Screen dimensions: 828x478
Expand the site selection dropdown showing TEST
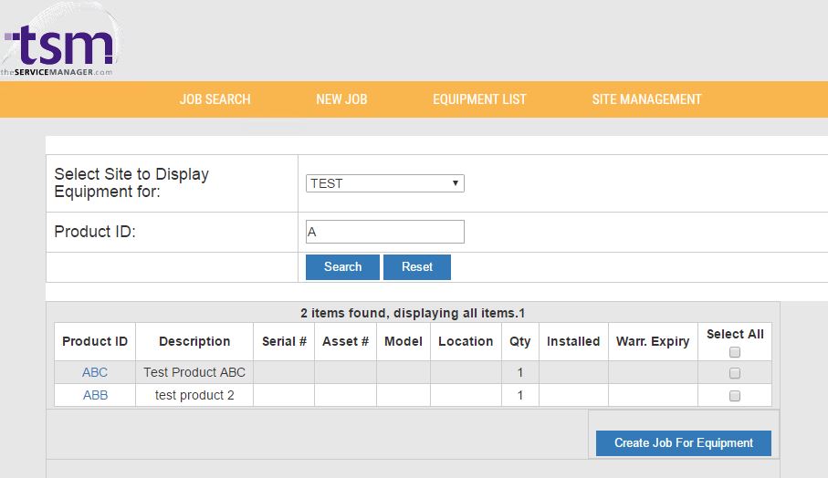(x=384, y=183)
